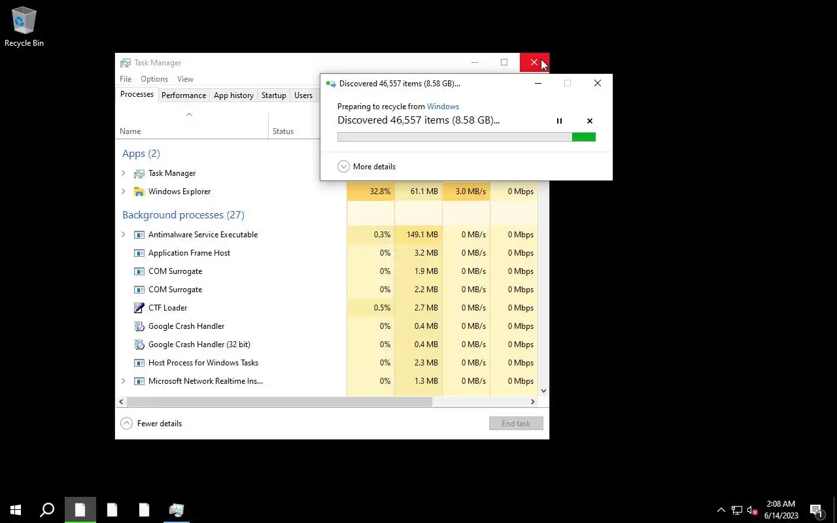Click the Windows link in recycle dialog
Screen dimensions: 837x523
pos(443,107)
